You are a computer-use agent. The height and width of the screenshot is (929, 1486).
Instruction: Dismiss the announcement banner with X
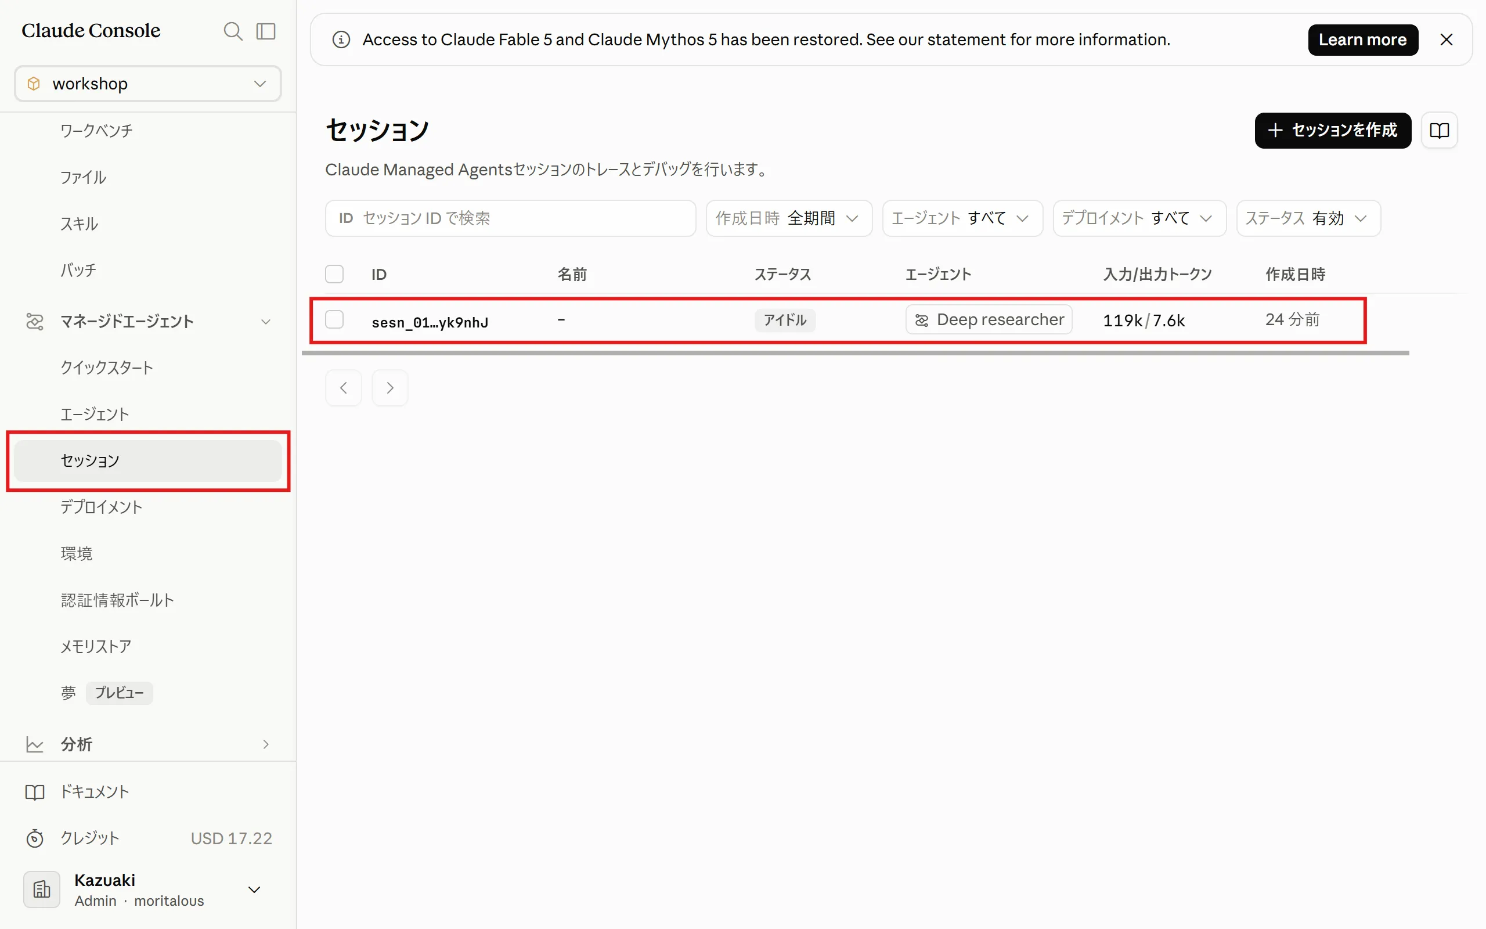1447,40
